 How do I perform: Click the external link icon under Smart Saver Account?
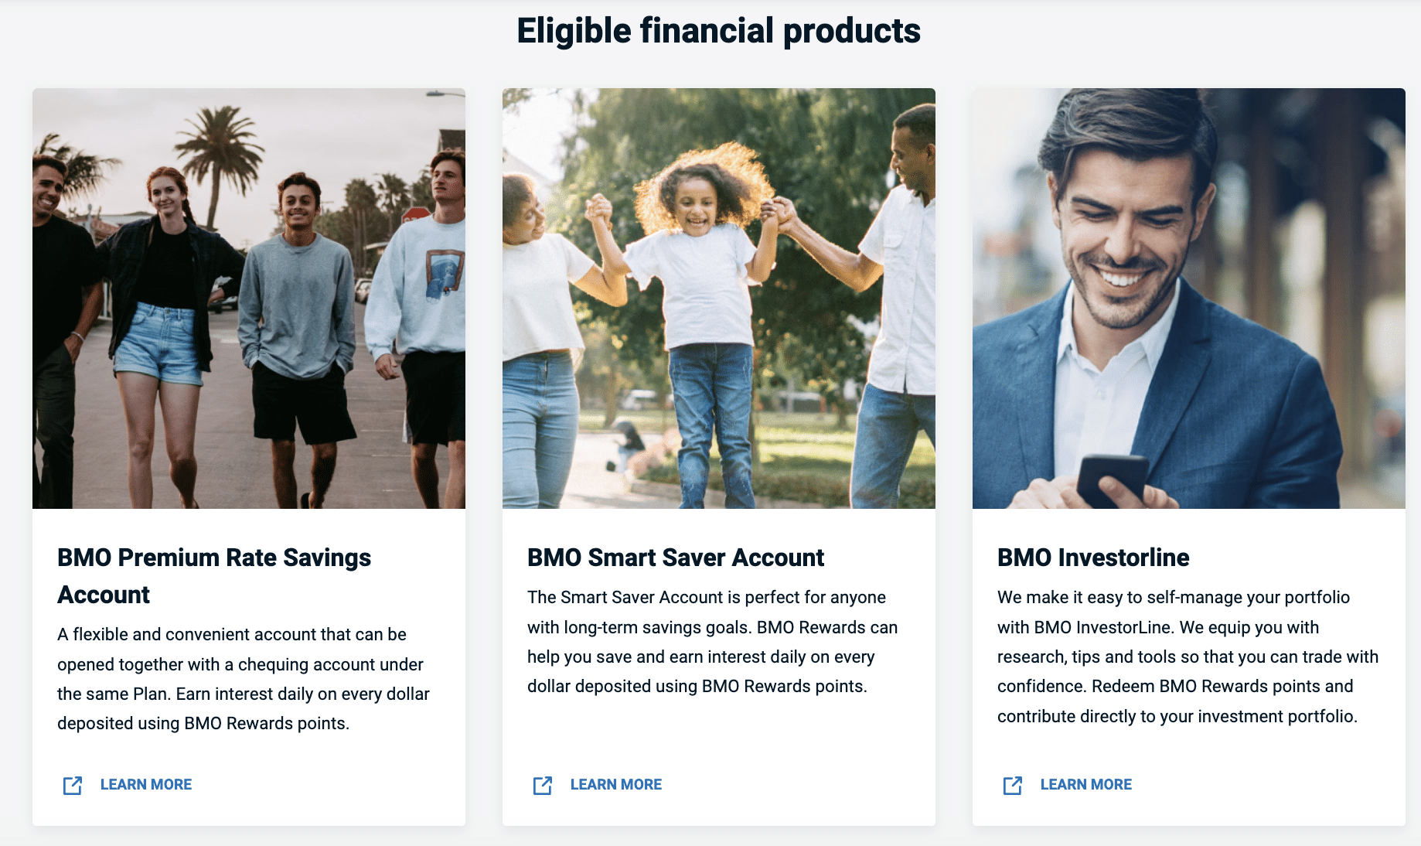543,785
